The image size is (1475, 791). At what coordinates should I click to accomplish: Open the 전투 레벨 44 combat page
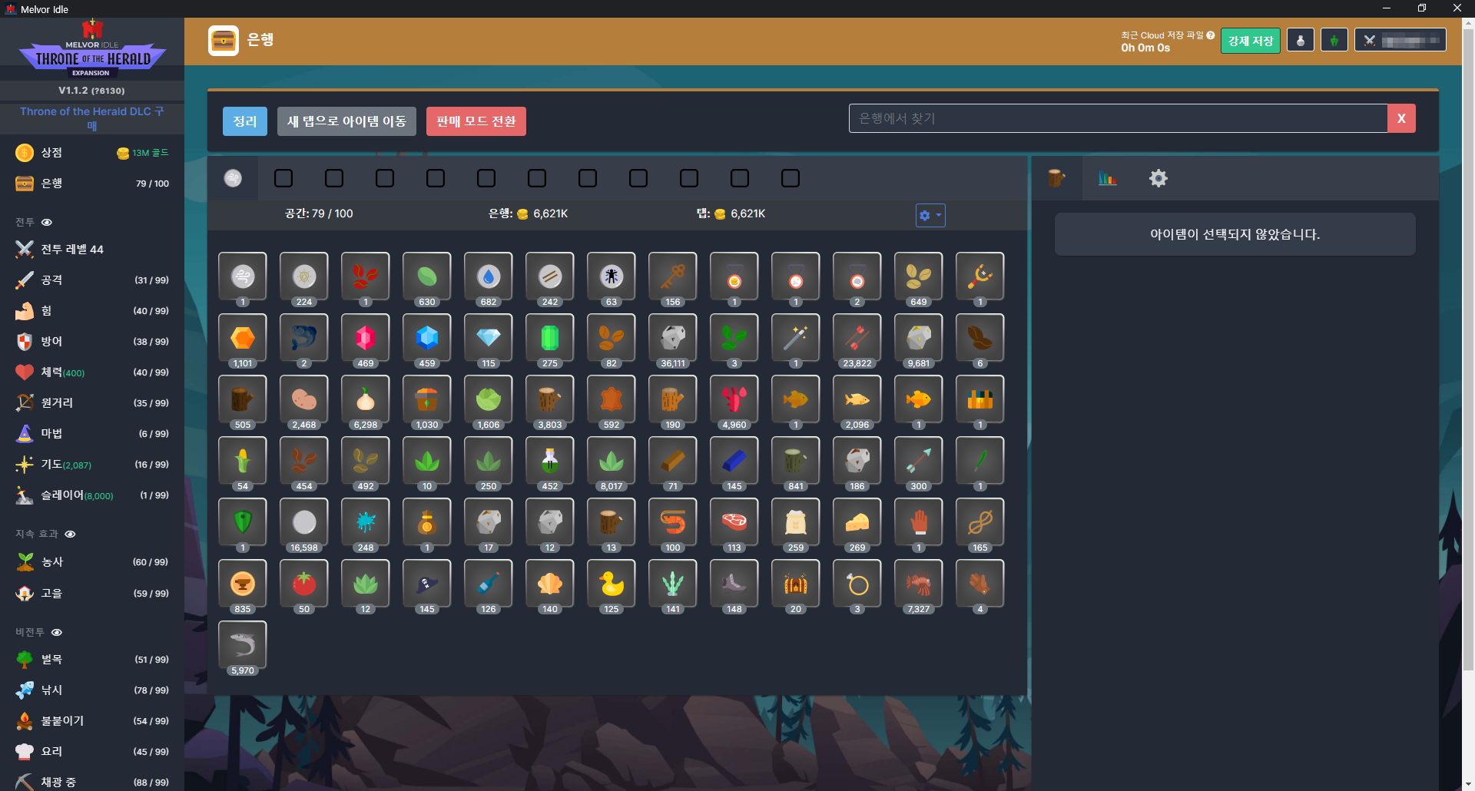coord(92,250)
